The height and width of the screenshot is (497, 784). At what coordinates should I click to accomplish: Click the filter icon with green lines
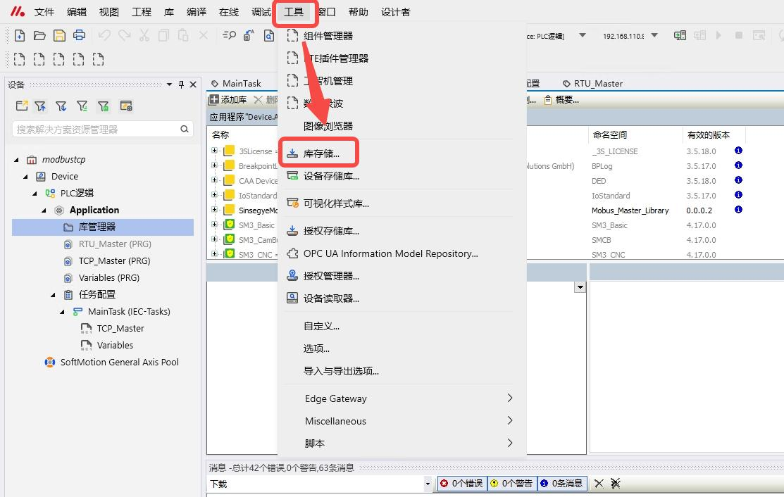[82, 106]
